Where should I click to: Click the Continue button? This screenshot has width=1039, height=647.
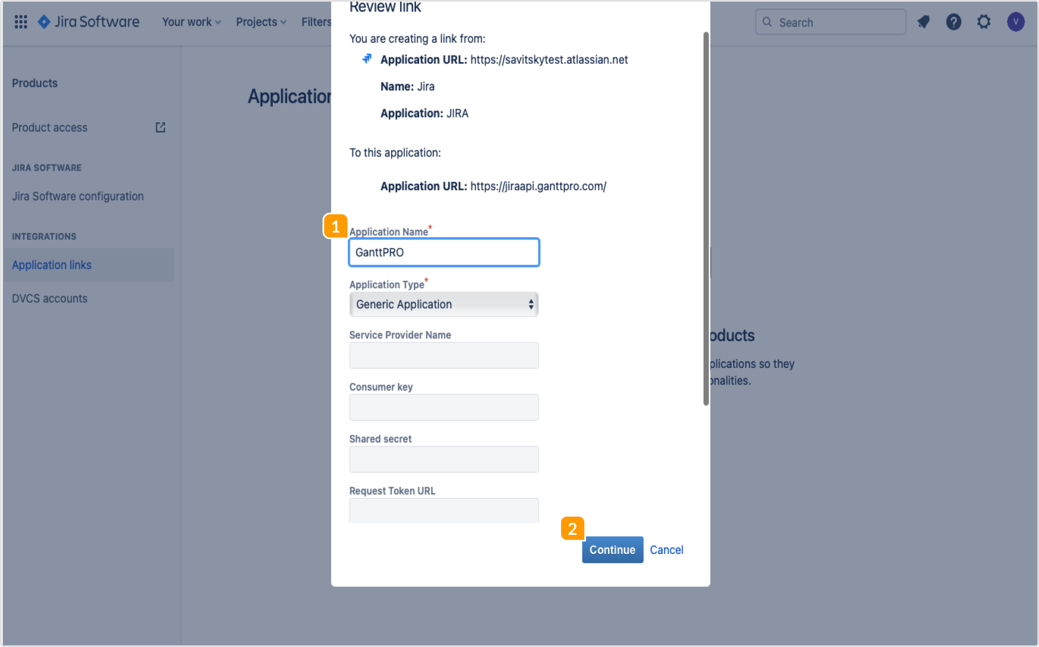[612, 550]
